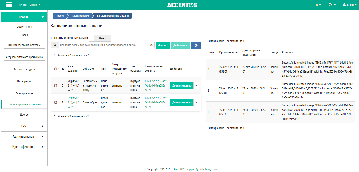Open the hamburger navigation menu
The height and width of the screenshot is (172, 359).
click(9, 5)
